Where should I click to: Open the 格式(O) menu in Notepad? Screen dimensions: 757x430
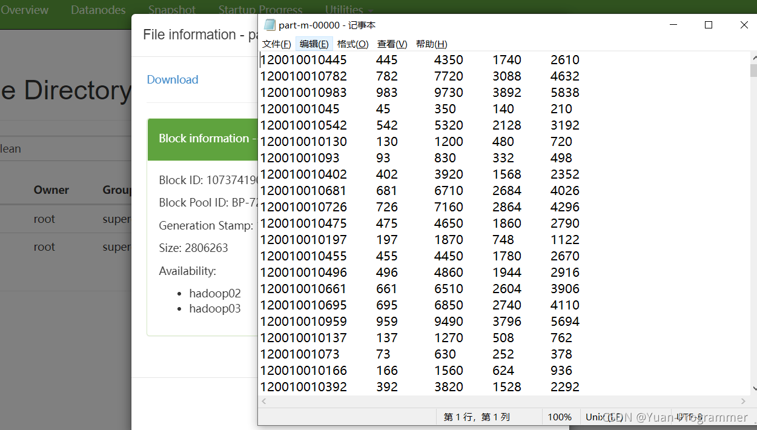352,44
